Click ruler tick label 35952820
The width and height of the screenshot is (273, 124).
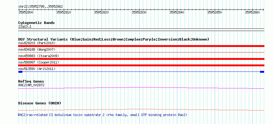(x=101, y=12)
